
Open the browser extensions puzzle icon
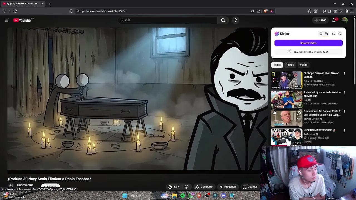[310, 11]
